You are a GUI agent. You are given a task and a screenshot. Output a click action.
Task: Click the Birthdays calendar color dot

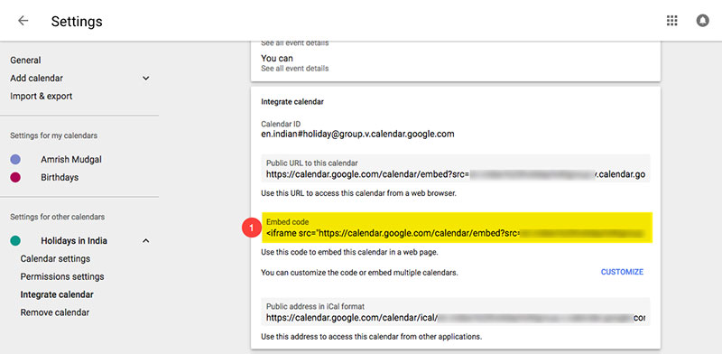point(15,178)
